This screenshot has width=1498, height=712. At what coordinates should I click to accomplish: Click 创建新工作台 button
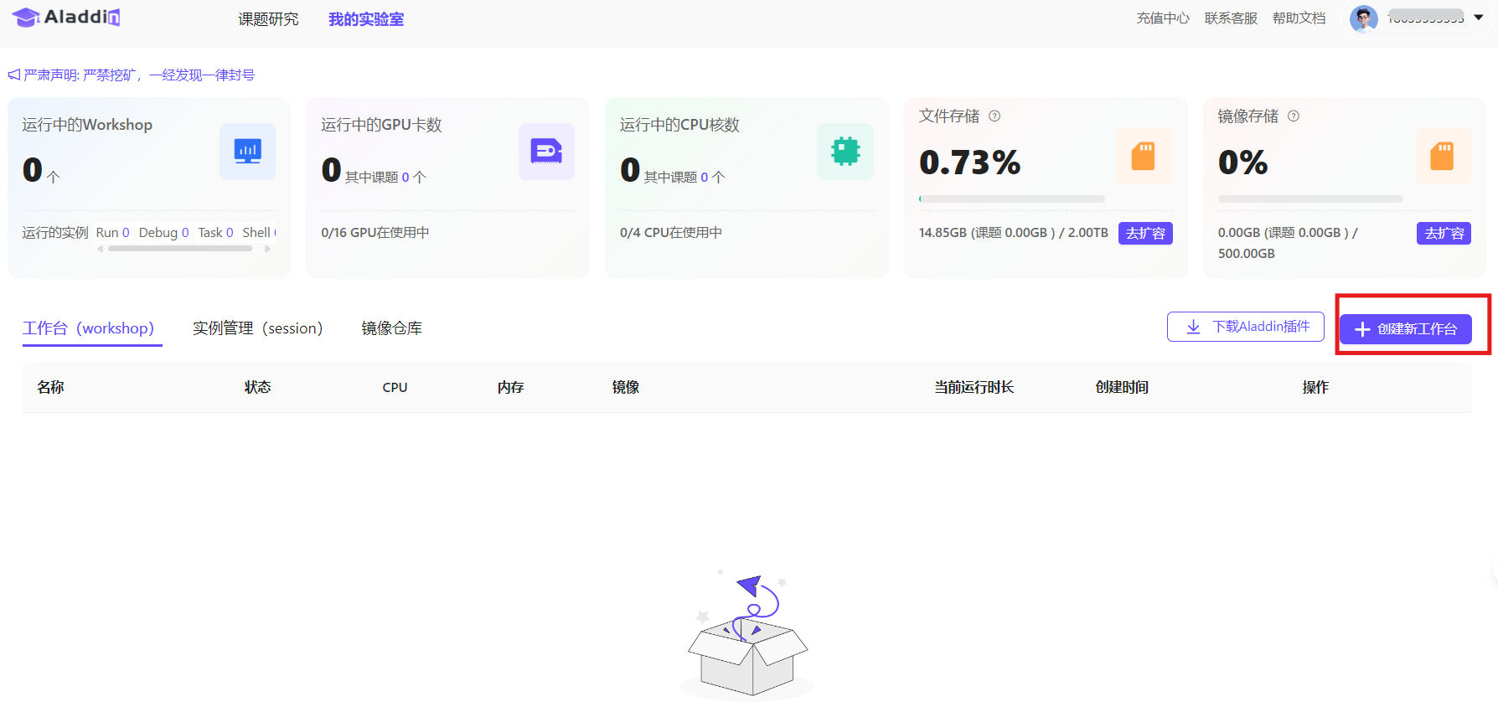click(x=1405, y=329)
